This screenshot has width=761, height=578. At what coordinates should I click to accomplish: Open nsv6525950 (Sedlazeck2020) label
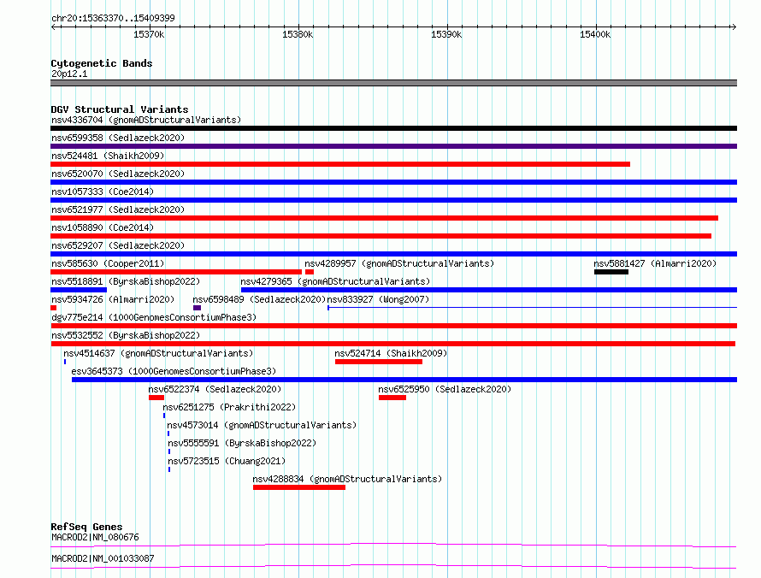(445, 389)
